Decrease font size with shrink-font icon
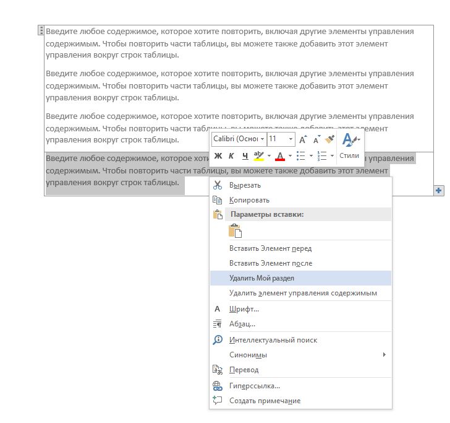 coord(316,139)
